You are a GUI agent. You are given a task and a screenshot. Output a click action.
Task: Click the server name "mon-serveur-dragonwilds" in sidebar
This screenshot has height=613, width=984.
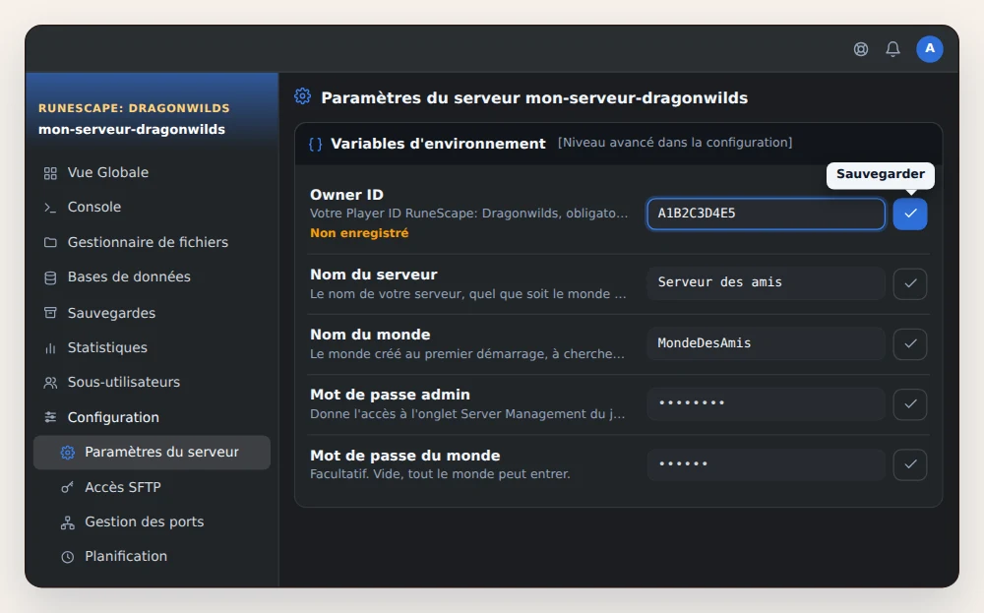[x=132, y=129]
